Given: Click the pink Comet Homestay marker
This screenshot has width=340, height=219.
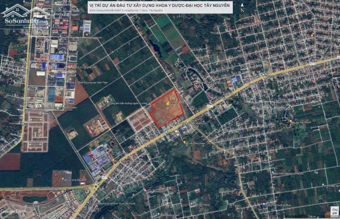Looking at the screenshot, I should tap(145, 191).
